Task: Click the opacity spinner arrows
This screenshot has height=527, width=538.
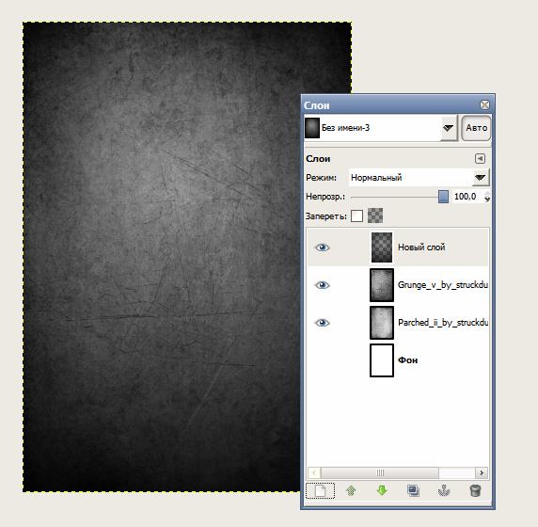Action: 487,197
